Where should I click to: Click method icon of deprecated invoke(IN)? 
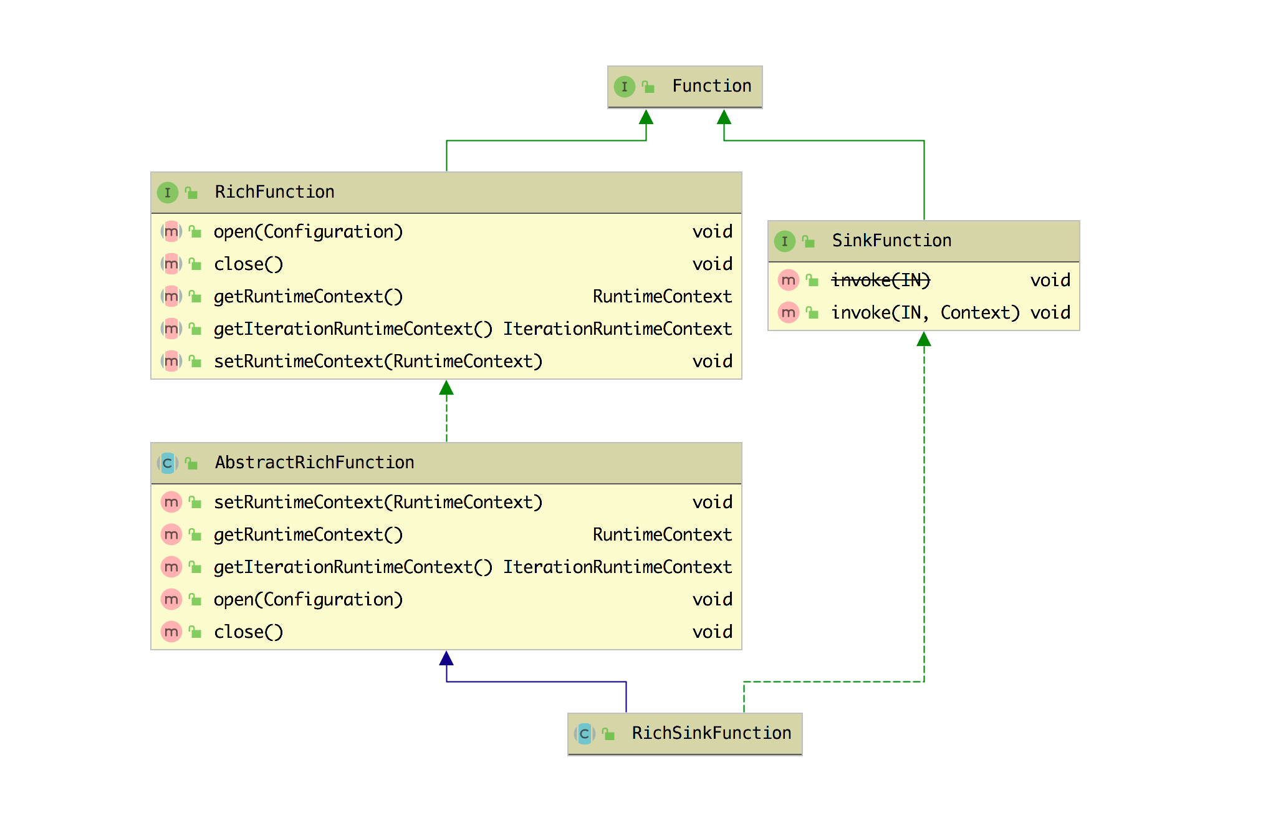[788, 281]
